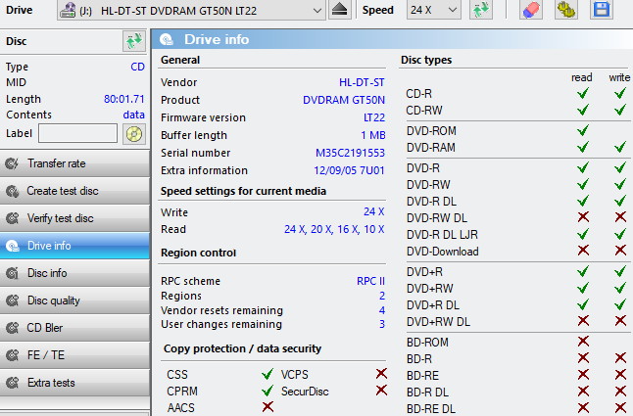Viewport: 633px width, 416px height.
Task: Refresh disc info in the Disc panel
Action: (133, 41)
